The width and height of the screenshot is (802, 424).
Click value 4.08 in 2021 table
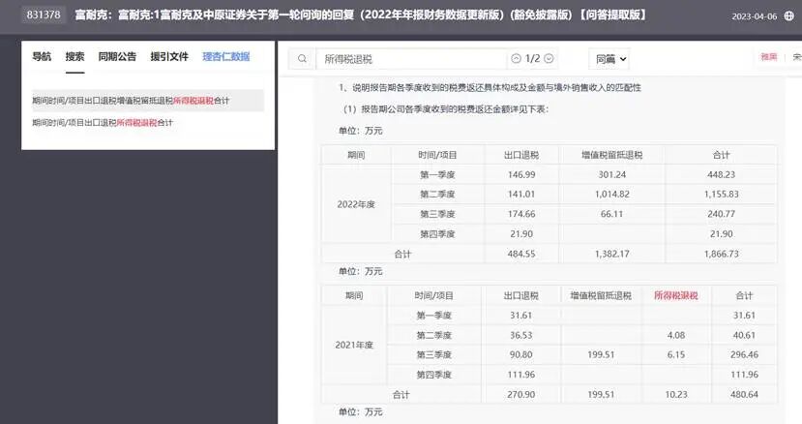(675, 335)
